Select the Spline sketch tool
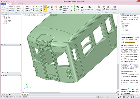140x99 pixels. tap(34, 6)
